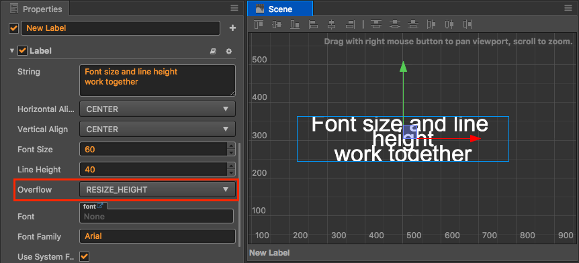Viewport: 579px width, 263px height.
Task: Align selected nodes to top edge
Action: tap(259, 24)
